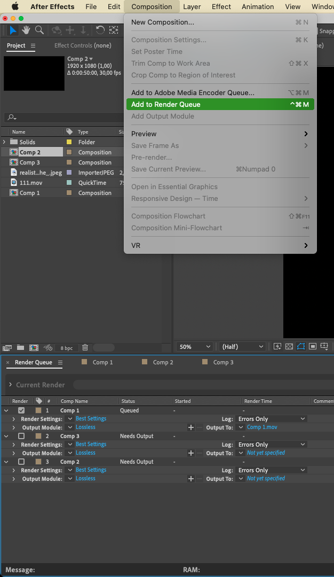
Task: Click the Interpret Footage icon
Action: 7,347
